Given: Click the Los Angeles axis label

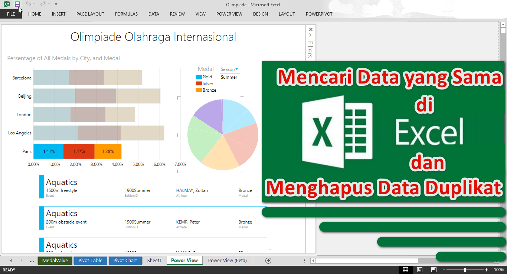Looking at the screenshot, I should 20,133.
